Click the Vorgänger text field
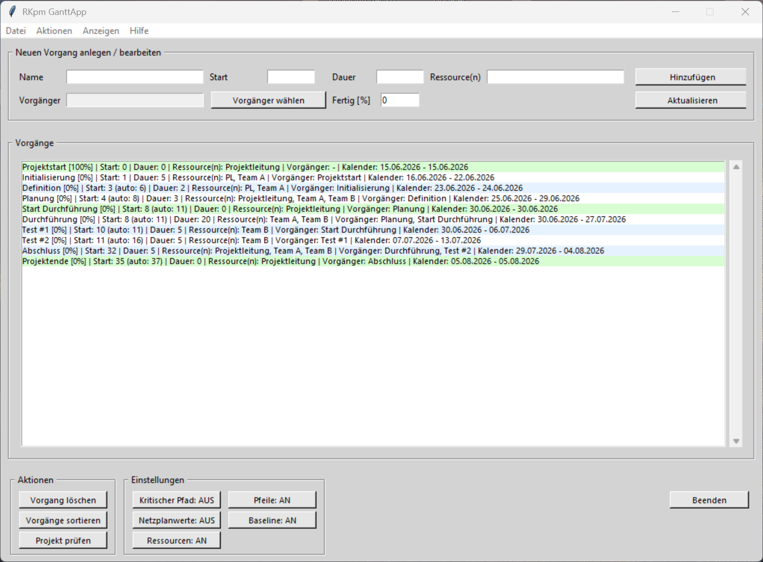 [135, 100]
